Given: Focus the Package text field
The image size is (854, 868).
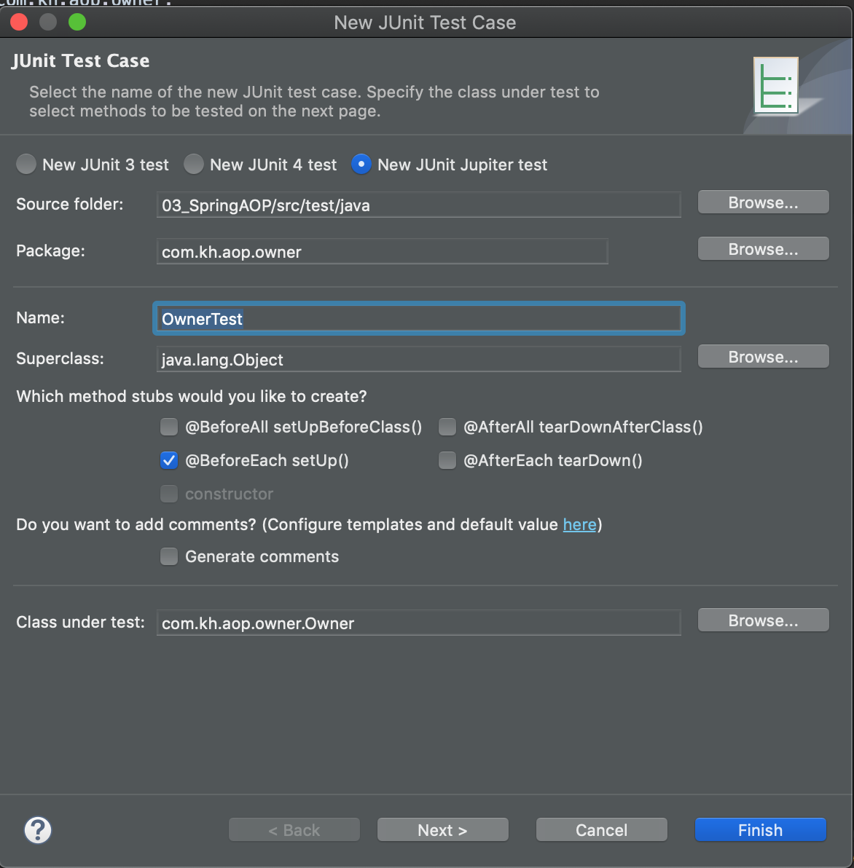Looking at the screenshot, I should pyautogui.click(x=382, y=251).
